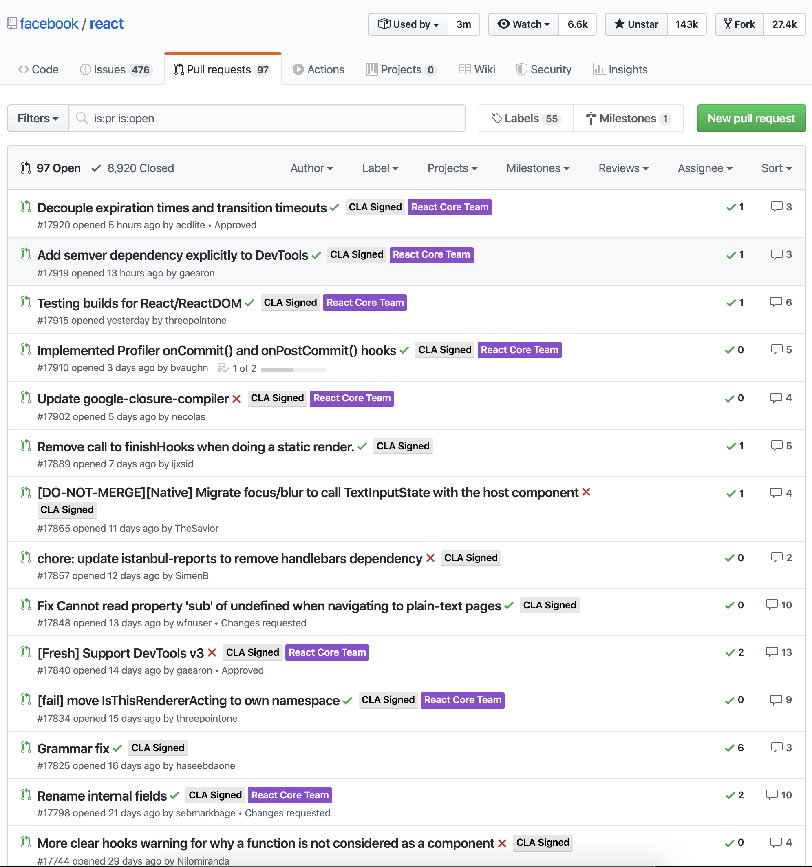Click green check status on Grammar fix
The image size is (812, 867).
(x=117, y=748)
